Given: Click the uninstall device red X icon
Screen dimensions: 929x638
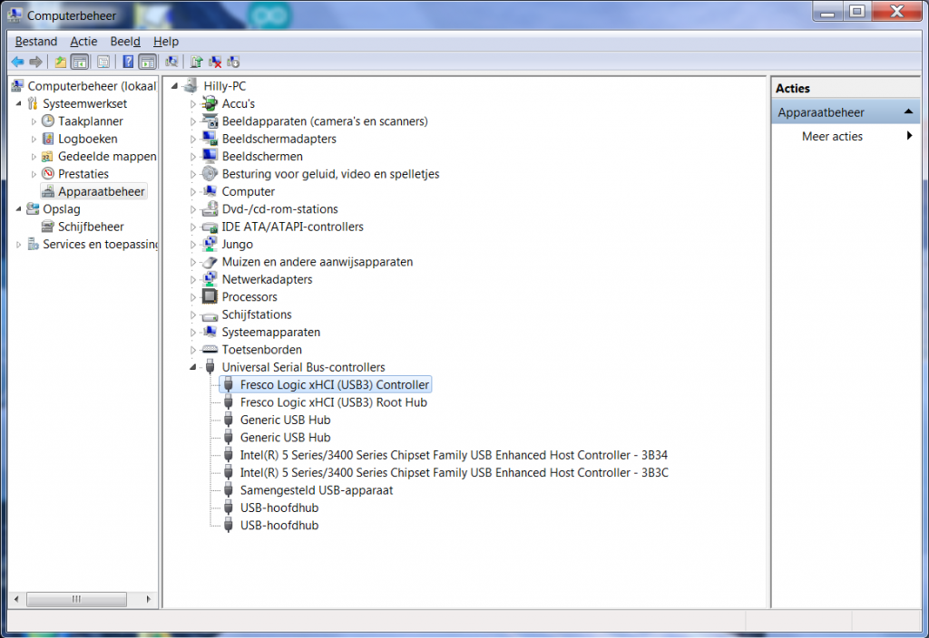Looking at the screenshot, I should tap(215, 62).
